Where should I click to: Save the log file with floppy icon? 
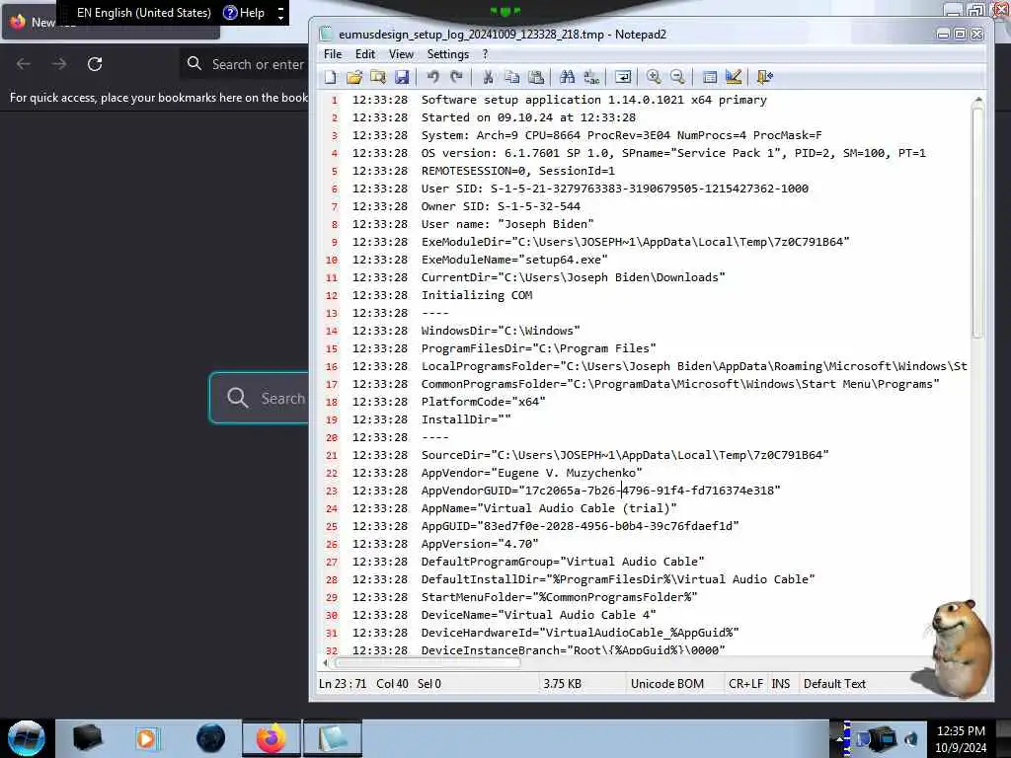pos(402,77)
